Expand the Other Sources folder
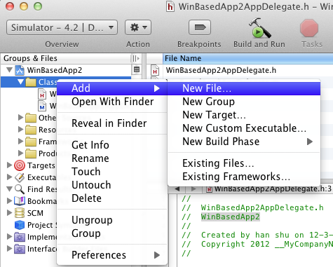Screen dimensions: 333x267 pos(21,118)
